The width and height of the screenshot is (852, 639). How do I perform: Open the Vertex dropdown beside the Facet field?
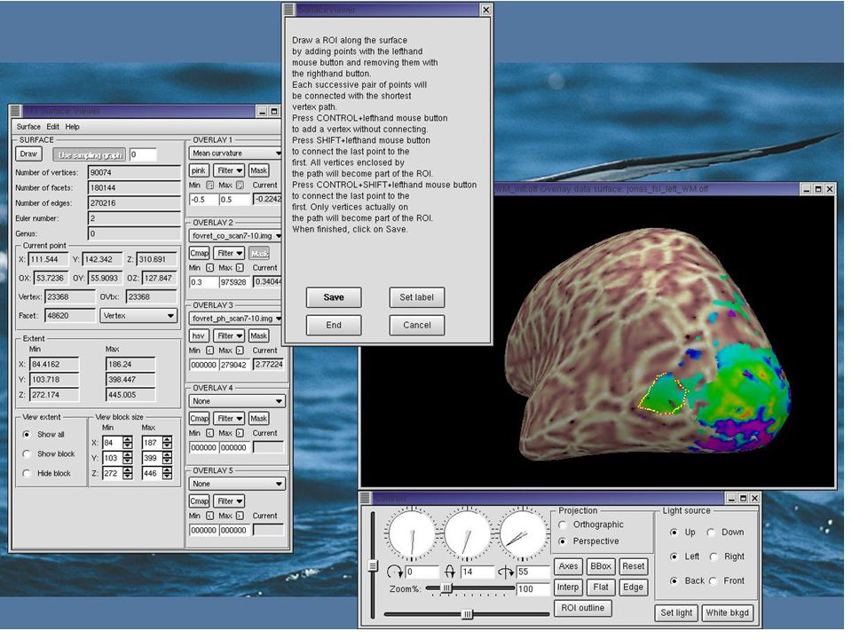[138, 316]
